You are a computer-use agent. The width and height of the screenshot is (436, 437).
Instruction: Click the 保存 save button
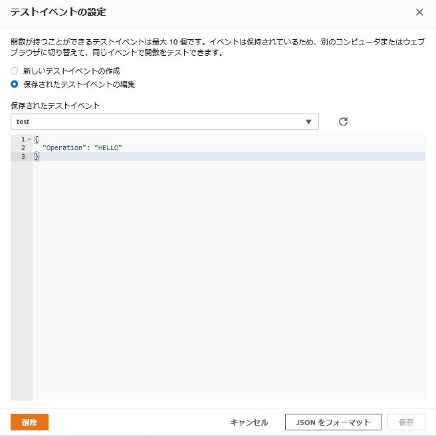[x=406, y=422]
